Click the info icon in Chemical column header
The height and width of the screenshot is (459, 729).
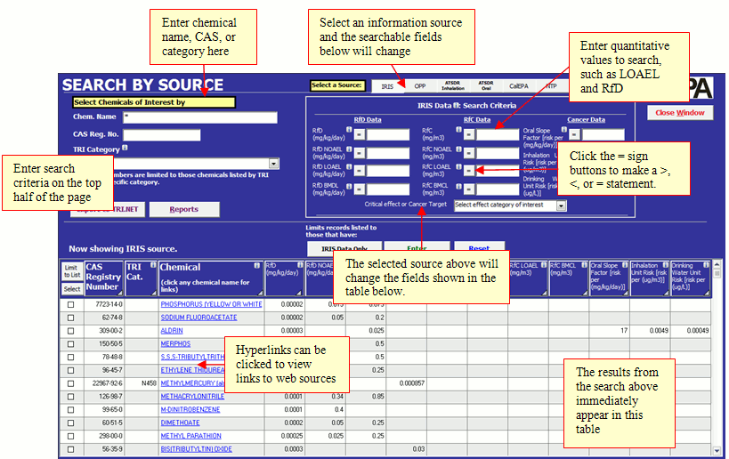click(x=257, y=265)
